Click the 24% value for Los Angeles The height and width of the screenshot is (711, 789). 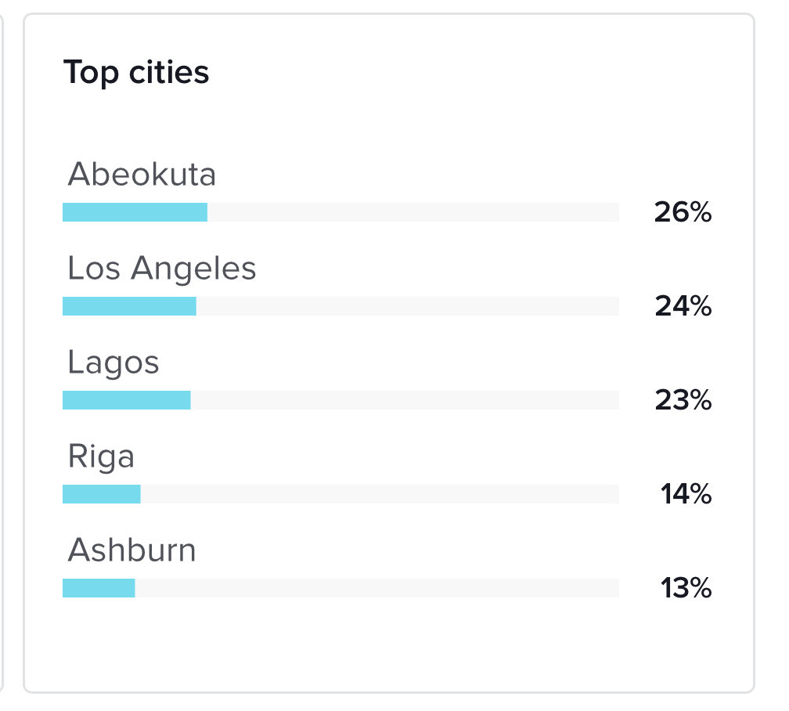tap(683, 306)
